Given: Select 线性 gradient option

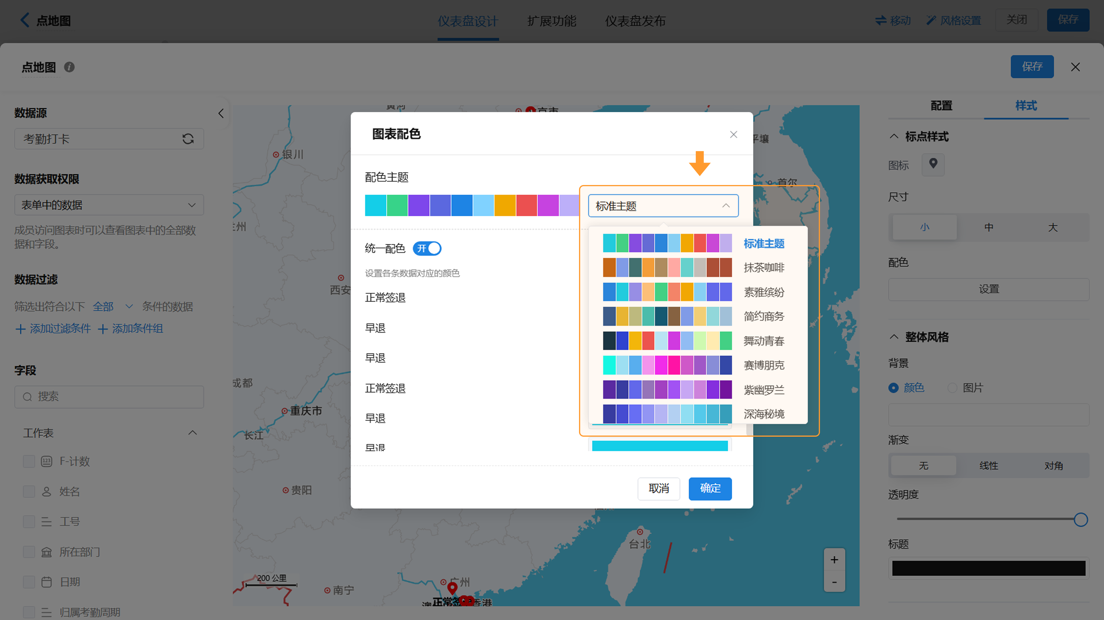Looking at the screenshot, I should point(989,465).
